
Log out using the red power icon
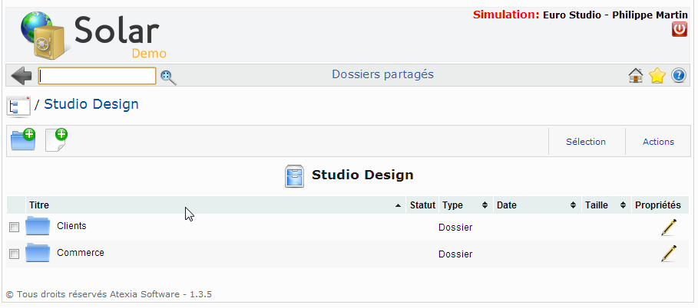680,29
